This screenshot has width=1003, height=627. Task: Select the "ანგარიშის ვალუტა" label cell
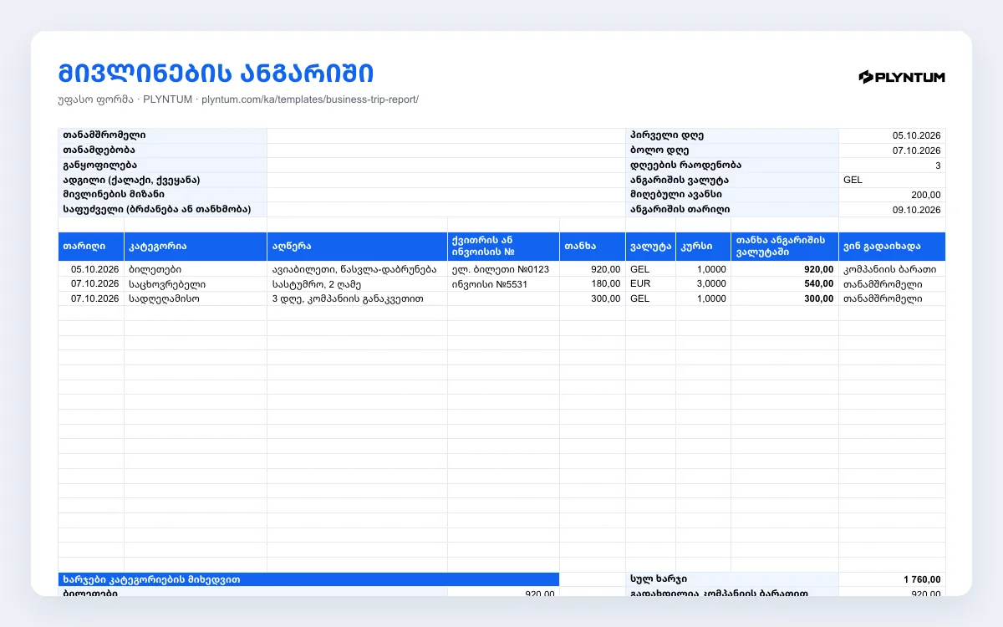[732, 180]
